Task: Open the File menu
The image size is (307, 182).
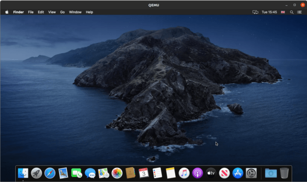Action: click(31, 12)
